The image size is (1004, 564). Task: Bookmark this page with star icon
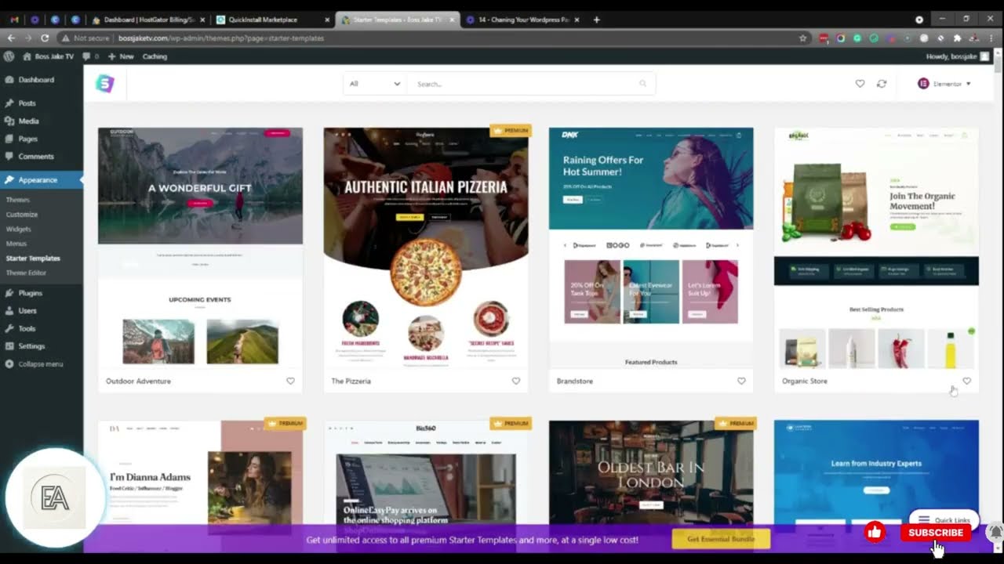pos(802,38)
